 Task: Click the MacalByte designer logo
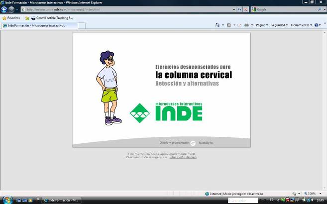click(x=193, y=143)
